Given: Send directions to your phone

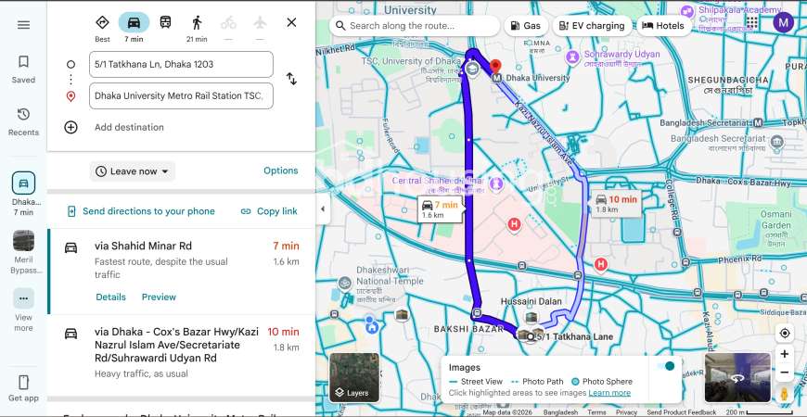Looking at the screenshot, I should click(141, 211).
